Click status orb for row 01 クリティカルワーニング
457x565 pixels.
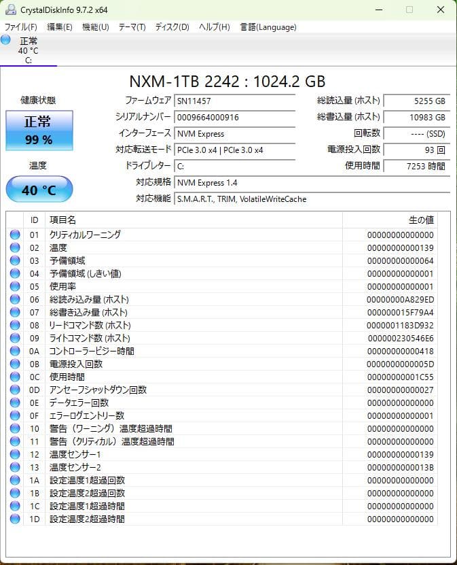15,235
